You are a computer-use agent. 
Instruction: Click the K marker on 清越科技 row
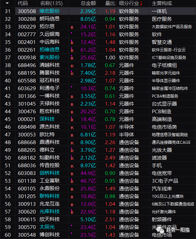click(72, 66)
